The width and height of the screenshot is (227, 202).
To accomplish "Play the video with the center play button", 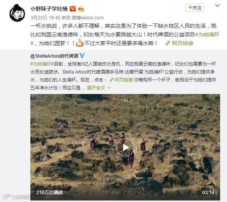I will [125, 147].
